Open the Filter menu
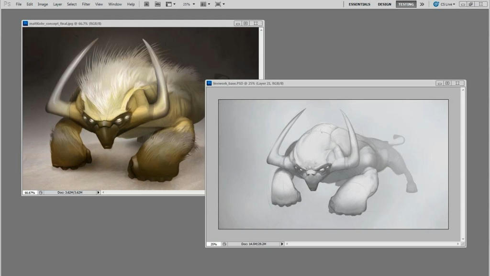490x276 pixels. pyautogui.click(x=86, y=4)
